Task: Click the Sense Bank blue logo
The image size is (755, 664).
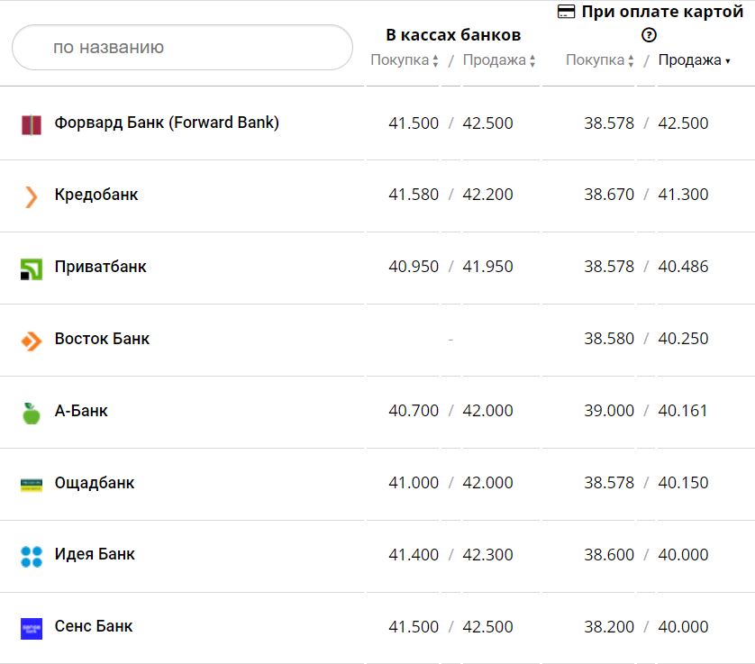Action: (x=32, y=628)
